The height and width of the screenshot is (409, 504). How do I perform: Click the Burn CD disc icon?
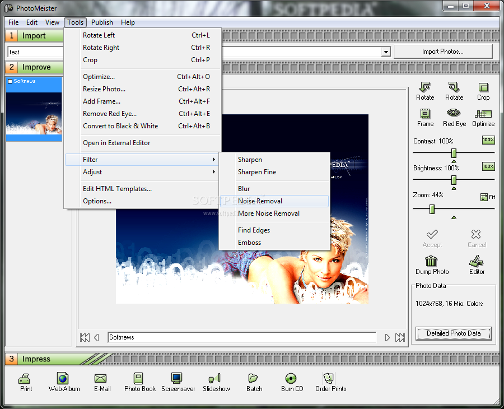(x=291, y=378)
